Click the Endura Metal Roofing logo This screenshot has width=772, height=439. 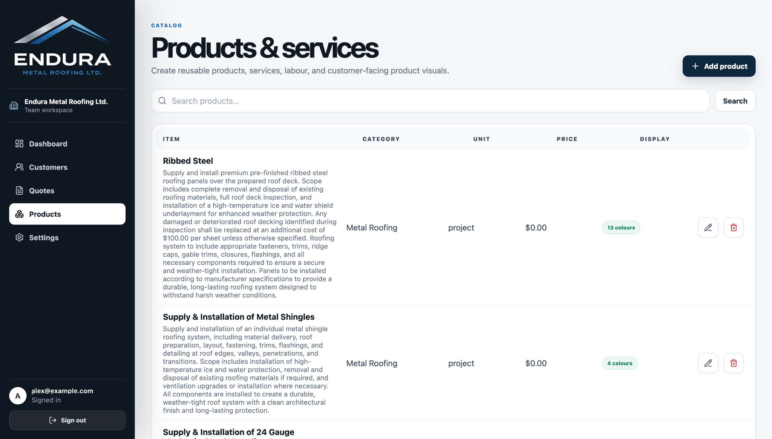(63, 46)
